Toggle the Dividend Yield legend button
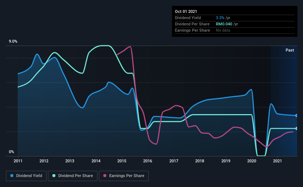This screenshot has height=187, width=303. coord(26,176)
